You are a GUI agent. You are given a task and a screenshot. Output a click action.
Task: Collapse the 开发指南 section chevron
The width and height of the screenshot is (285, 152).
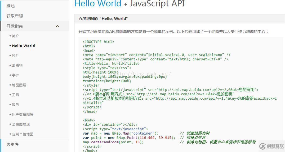click(x=57, y=26)
